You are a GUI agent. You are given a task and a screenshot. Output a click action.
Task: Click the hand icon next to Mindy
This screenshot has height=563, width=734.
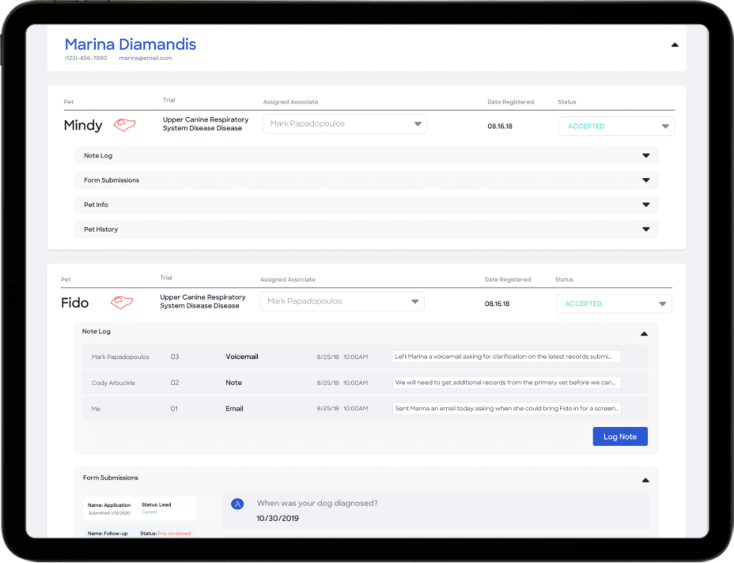pyautogui.click(x=124, y=125)
